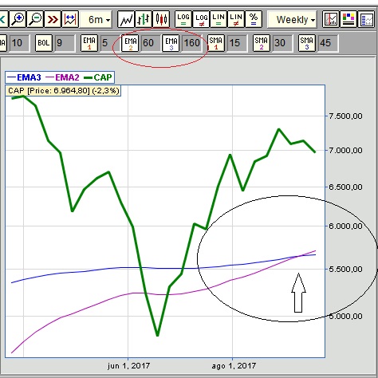378x378 pixels.
Task: Toggle the BOL Bollinger bands button
Action: click(44, 43)
